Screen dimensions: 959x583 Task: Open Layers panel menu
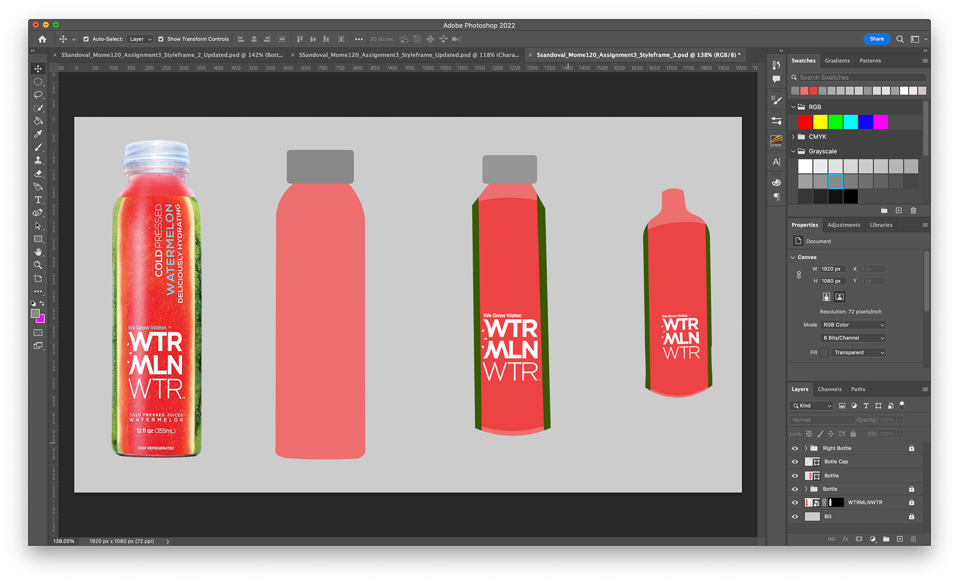click(x=925, y=389)
